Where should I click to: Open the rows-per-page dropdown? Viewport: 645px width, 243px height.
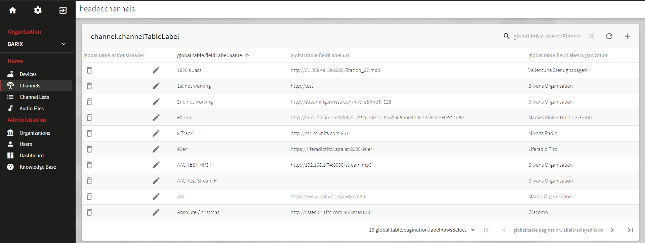pyautogui.click(x=473, y=230)
